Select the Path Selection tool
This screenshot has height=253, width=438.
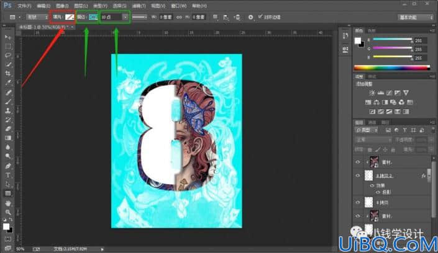point(8,184)
